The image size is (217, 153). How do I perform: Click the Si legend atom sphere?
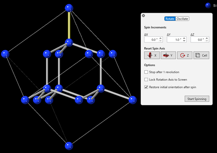[208, 5]
